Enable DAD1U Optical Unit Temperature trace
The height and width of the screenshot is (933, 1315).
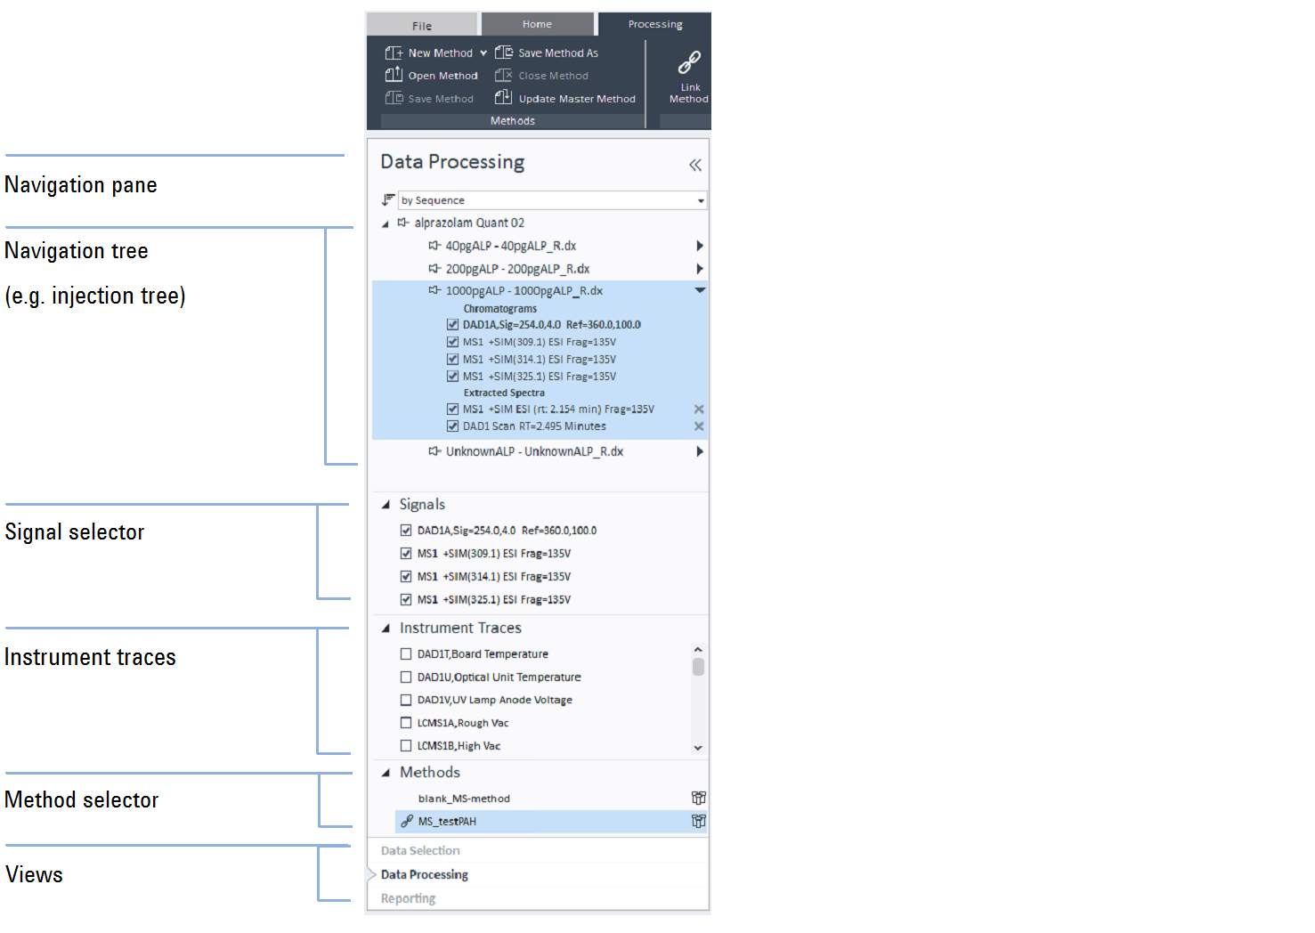(406, 677)
